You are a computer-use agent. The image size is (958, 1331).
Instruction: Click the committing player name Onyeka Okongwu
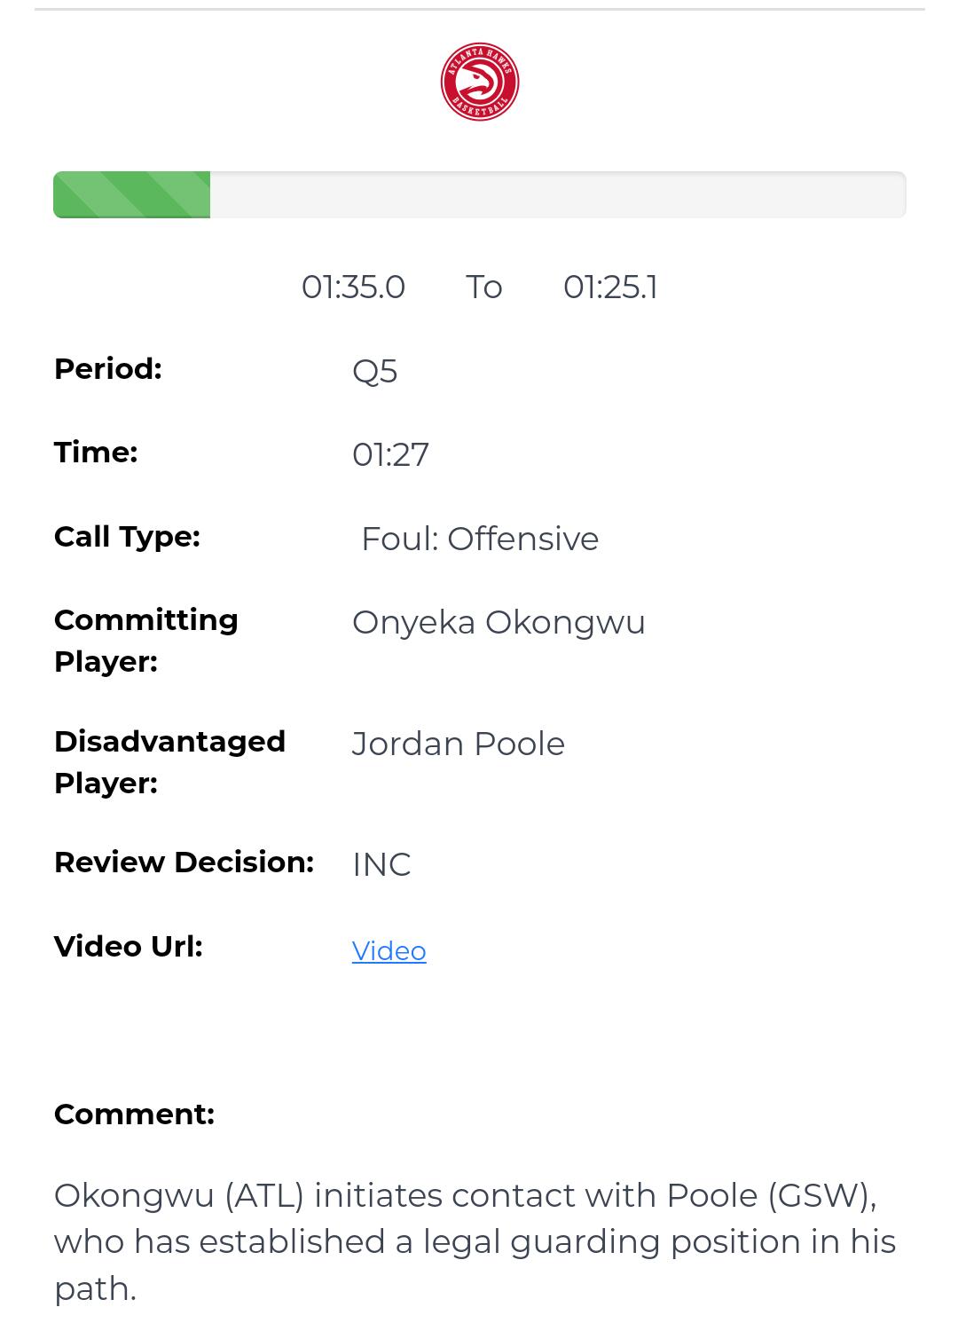pos(499,622)
